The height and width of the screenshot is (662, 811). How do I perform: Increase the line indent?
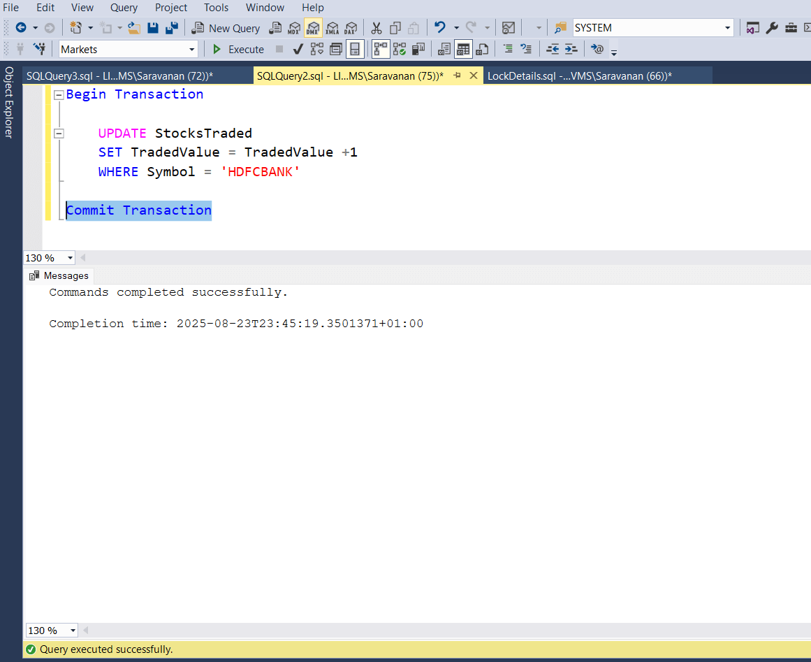pos(571,49)
